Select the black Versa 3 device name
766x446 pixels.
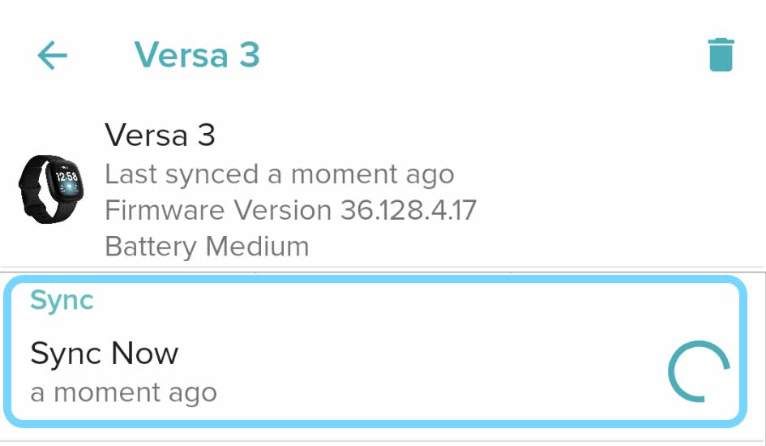pos(160,135)
